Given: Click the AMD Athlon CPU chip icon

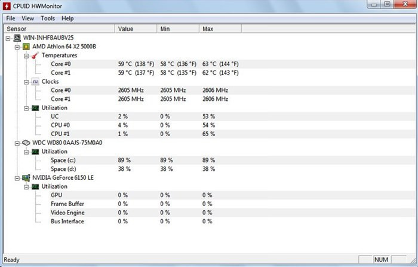Looking at the screenshot, I should coord(26,47).
